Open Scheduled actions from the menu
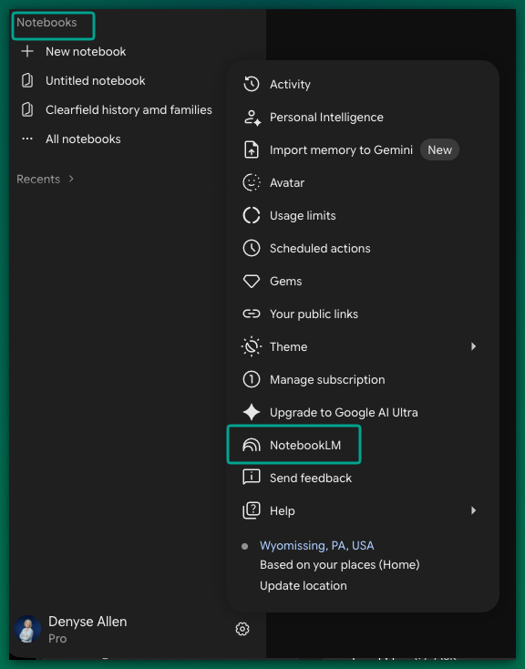Screen dimensions: 525x669 [x=363, y=248]
